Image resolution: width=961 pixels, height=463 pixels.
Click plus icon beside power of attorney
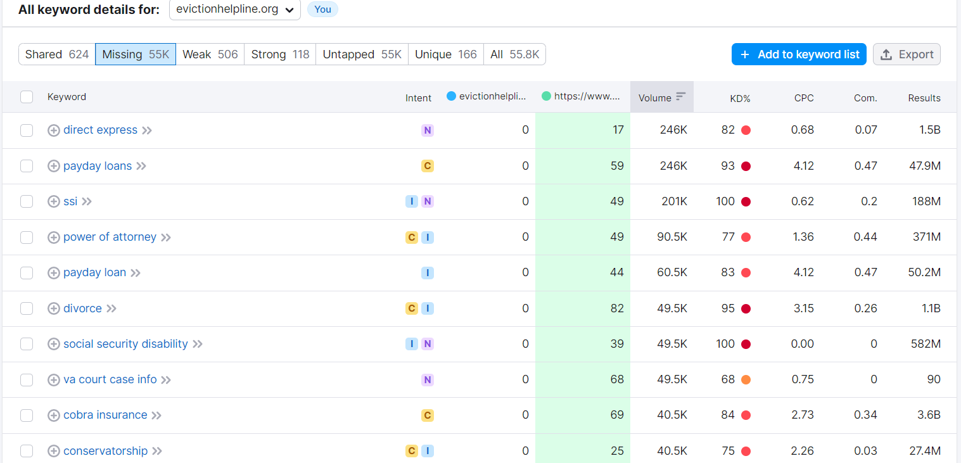pyautogui.click(x=54, y=238)
